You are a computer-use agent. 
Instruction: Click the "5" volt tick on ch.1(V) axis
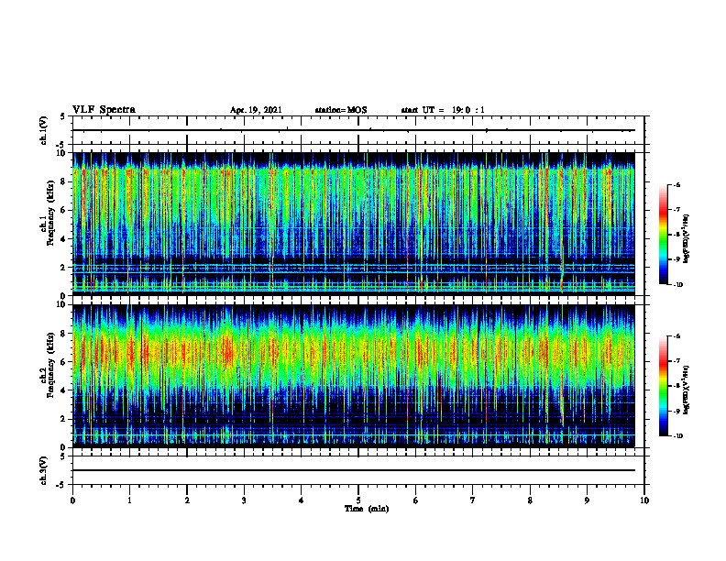[63, 117]
